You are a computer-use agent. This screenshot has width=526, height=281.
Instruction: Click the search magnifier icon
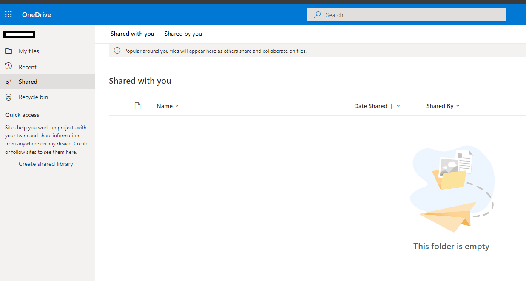pos(317,14)
